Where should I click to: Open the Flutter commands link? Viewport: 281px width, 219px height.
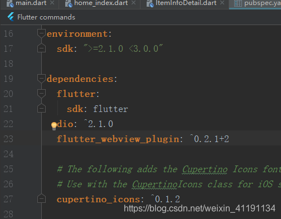(x=46, y=17)
